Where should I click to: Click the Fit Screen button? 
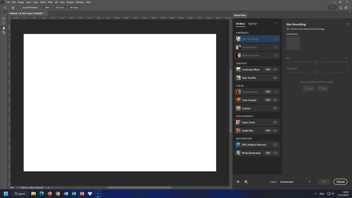coord(60,8)
